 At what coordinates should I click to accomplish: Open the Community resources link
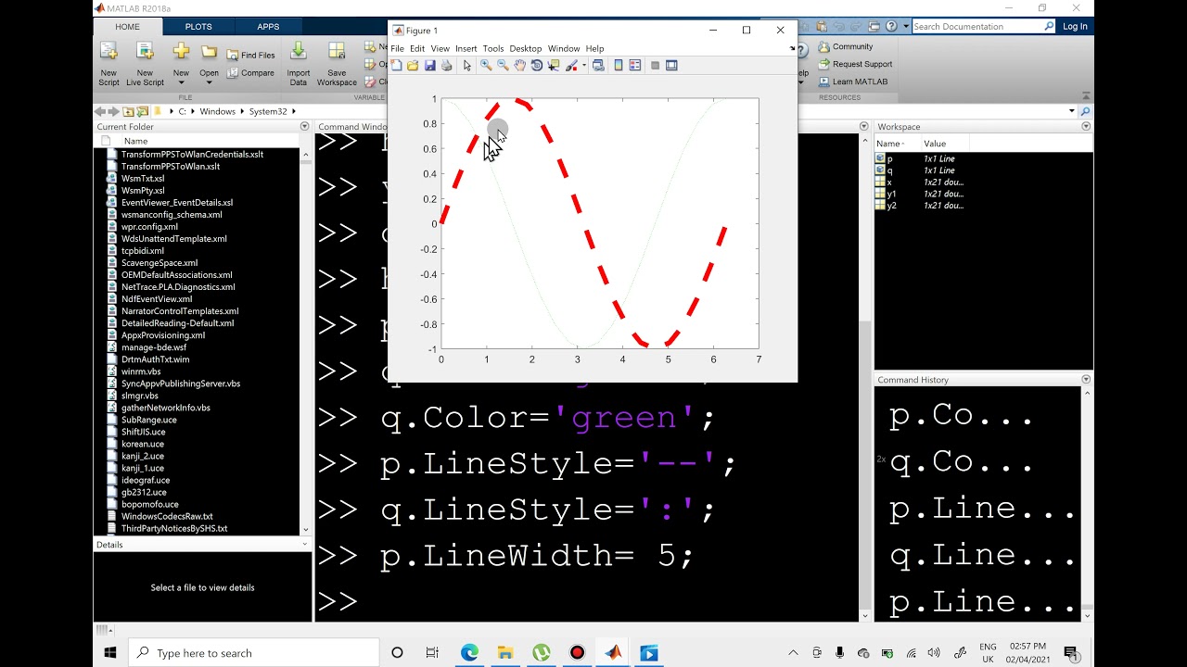tap(846, 46)
